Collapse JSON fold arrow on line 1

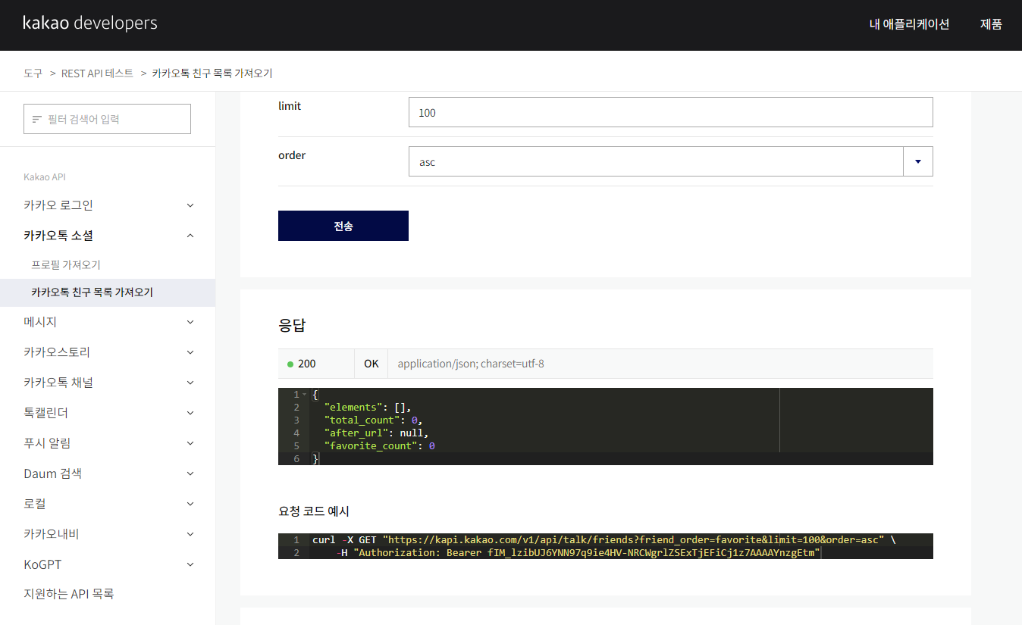(x=304, y=395)
